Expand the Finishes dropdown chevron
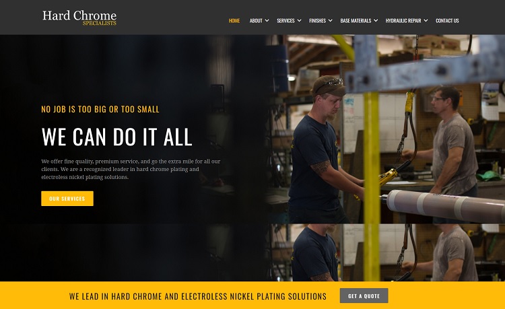Image resolution: width=505 pixels, height=309 pixels. (330, 21)
